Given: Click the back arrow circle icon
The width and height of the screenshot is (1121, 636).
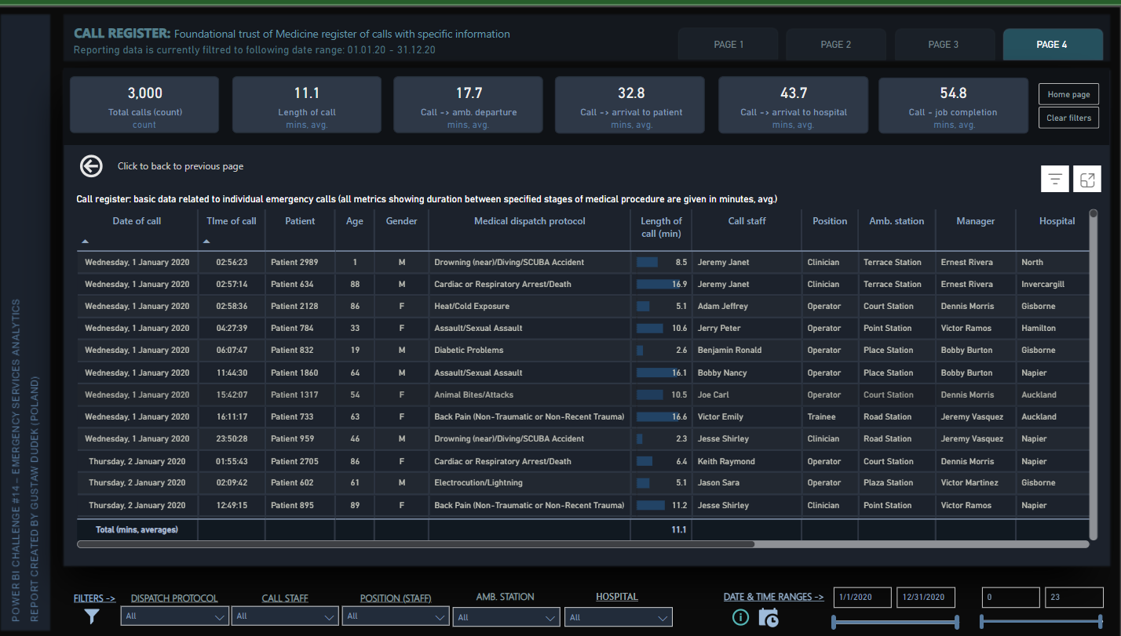Looking at the screenshot, I should pyautogui.click(x=92, y=166).
